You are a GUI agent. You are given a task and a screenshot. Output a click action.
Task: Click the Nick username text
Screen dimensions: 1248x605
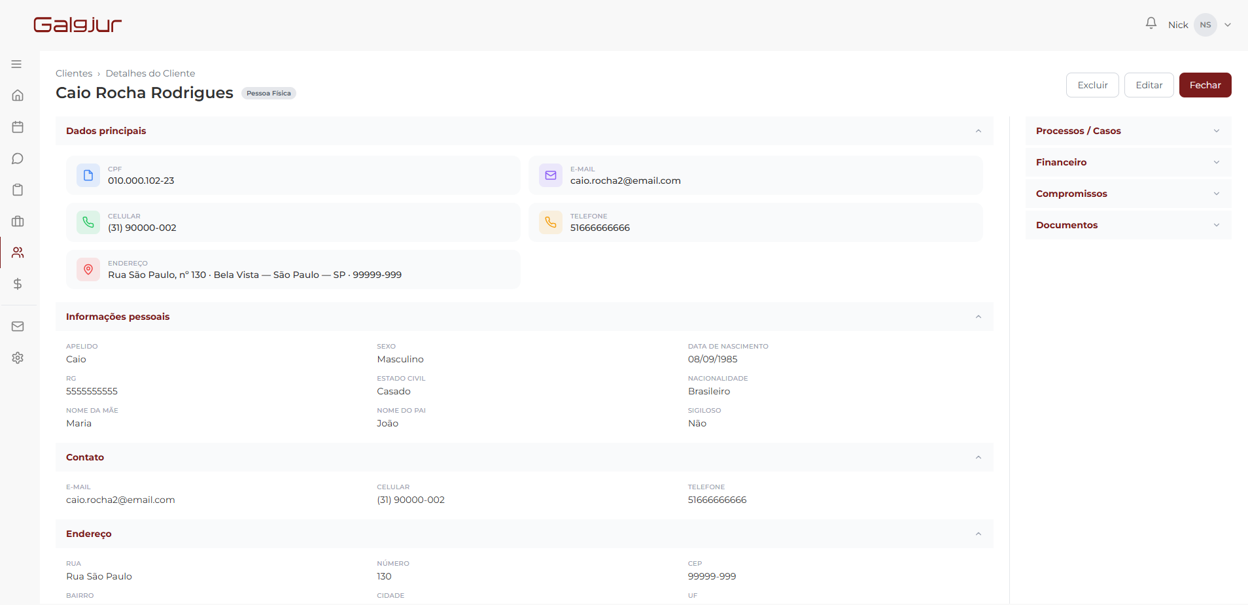click(x=1178, y=25)
